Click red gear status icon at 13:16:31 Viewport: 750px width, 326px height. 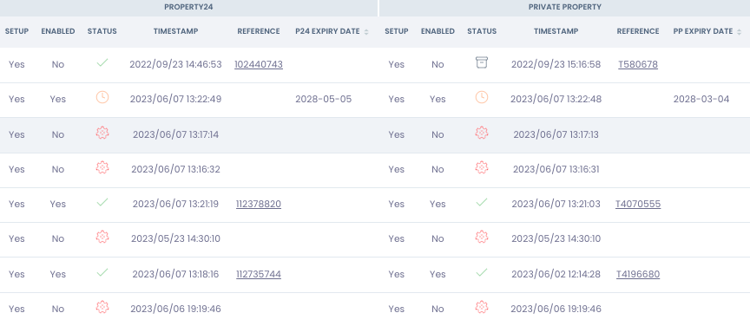[x=482, y=167]
